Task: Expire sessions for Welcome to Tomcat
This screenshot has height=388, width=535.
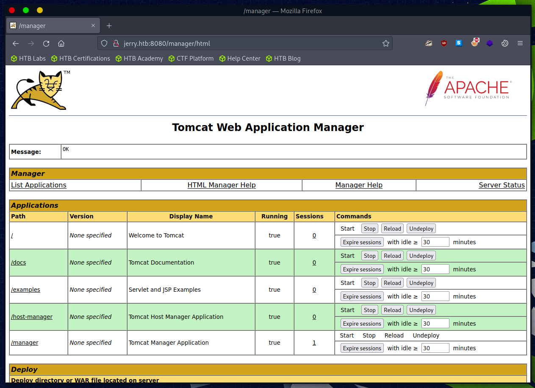Action: [362, 242]
